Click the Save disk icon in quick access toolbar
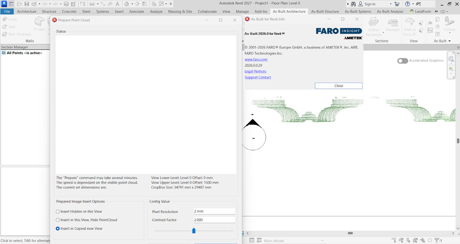 27,4
